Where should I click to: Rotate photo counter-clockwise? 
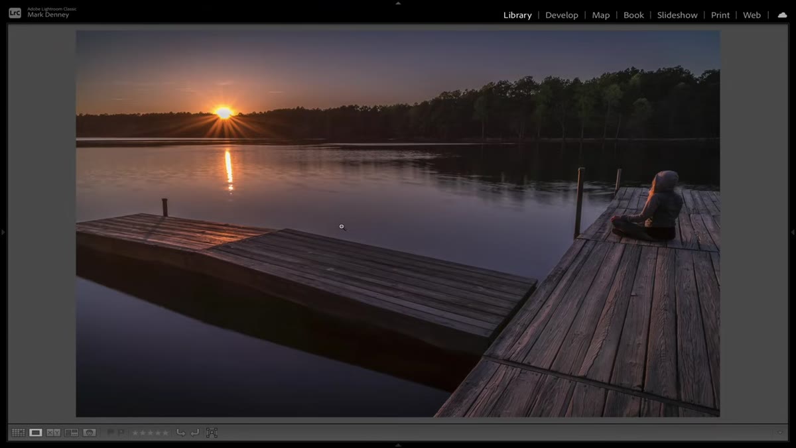[180, 433]
